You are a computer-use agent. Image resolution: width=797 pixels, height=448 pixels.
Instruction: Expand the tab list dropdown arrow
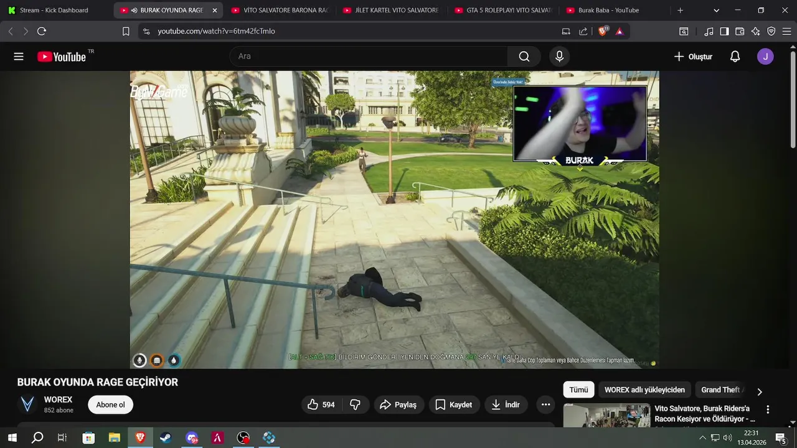coord(717,11)
